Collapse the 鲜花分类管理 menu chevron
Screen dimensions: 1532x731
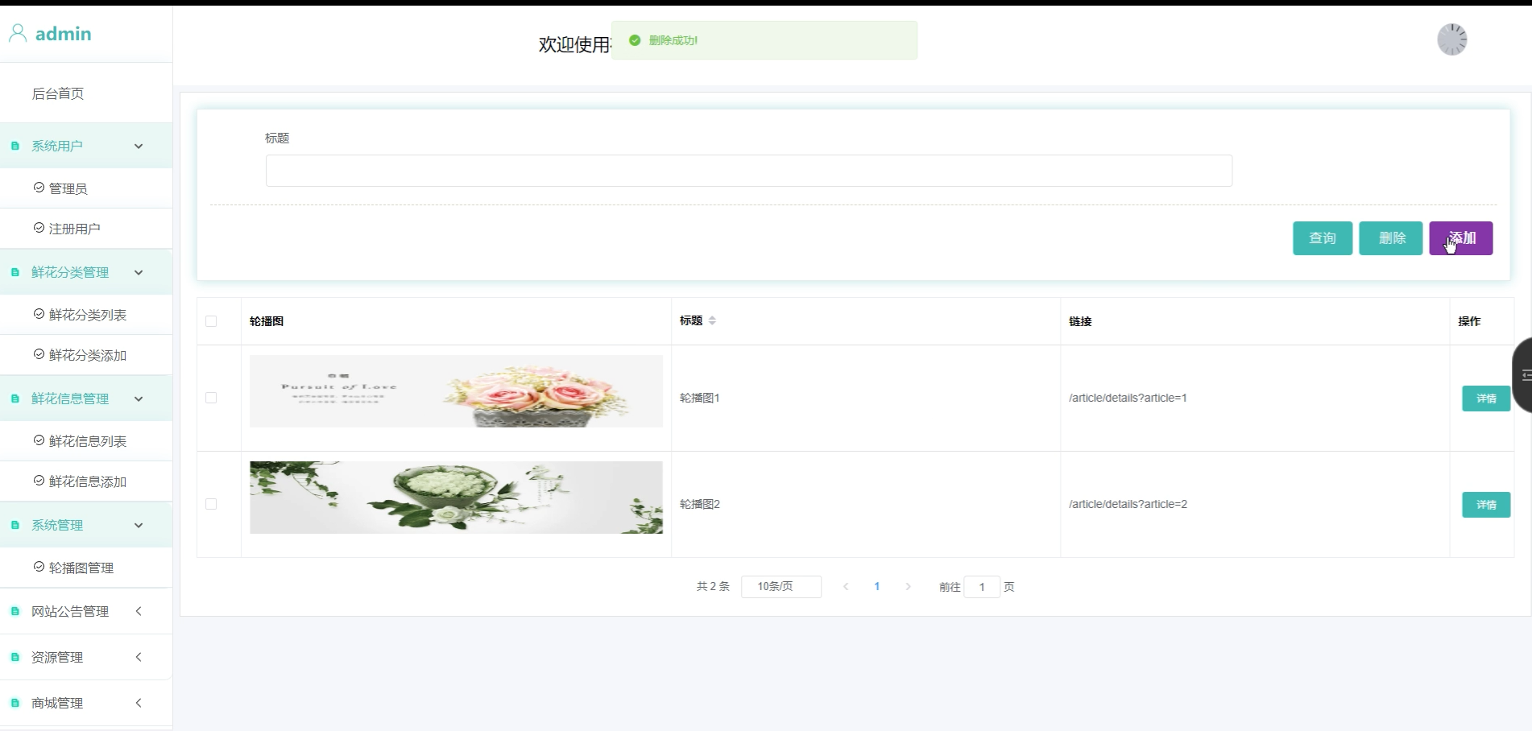click(139, 273)
